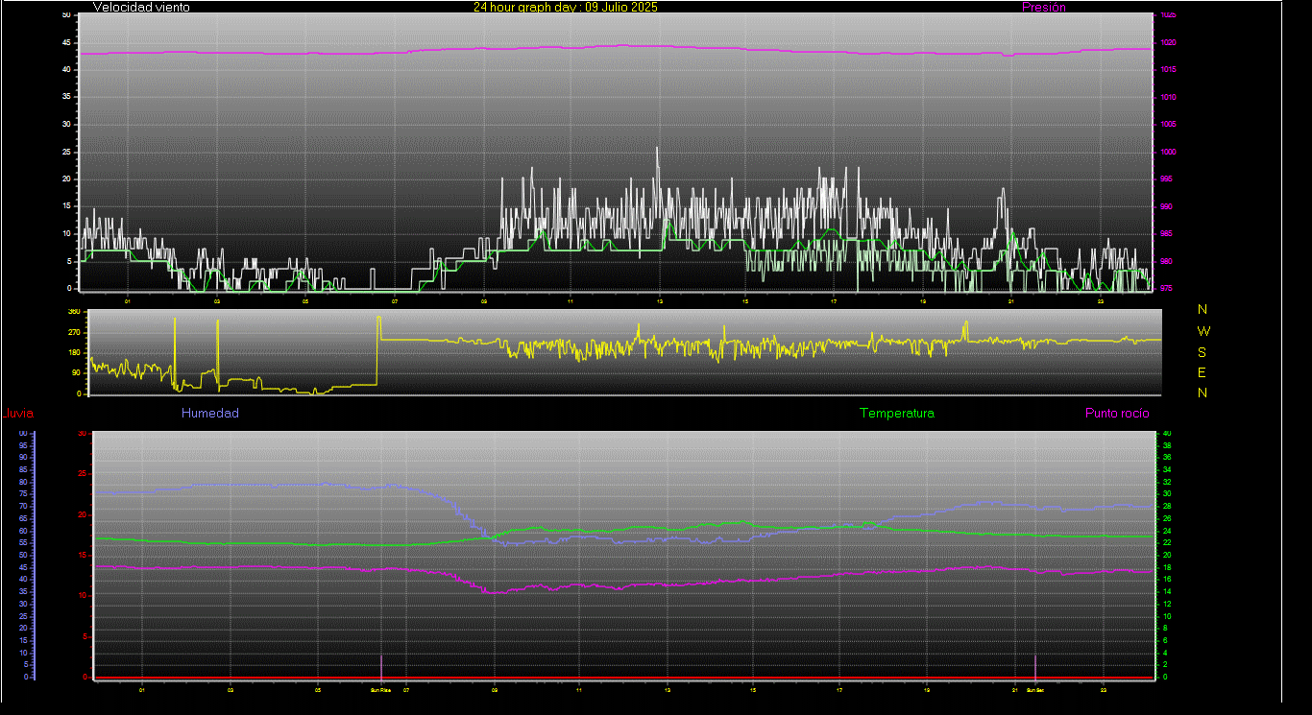The image size is (1312, 715).
Task: Click wind speed axis value 50
Action: point(65,15)
